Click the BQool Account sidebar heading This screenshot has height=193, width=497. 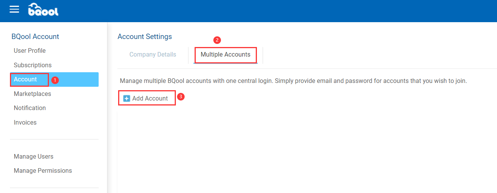[35, 37]
